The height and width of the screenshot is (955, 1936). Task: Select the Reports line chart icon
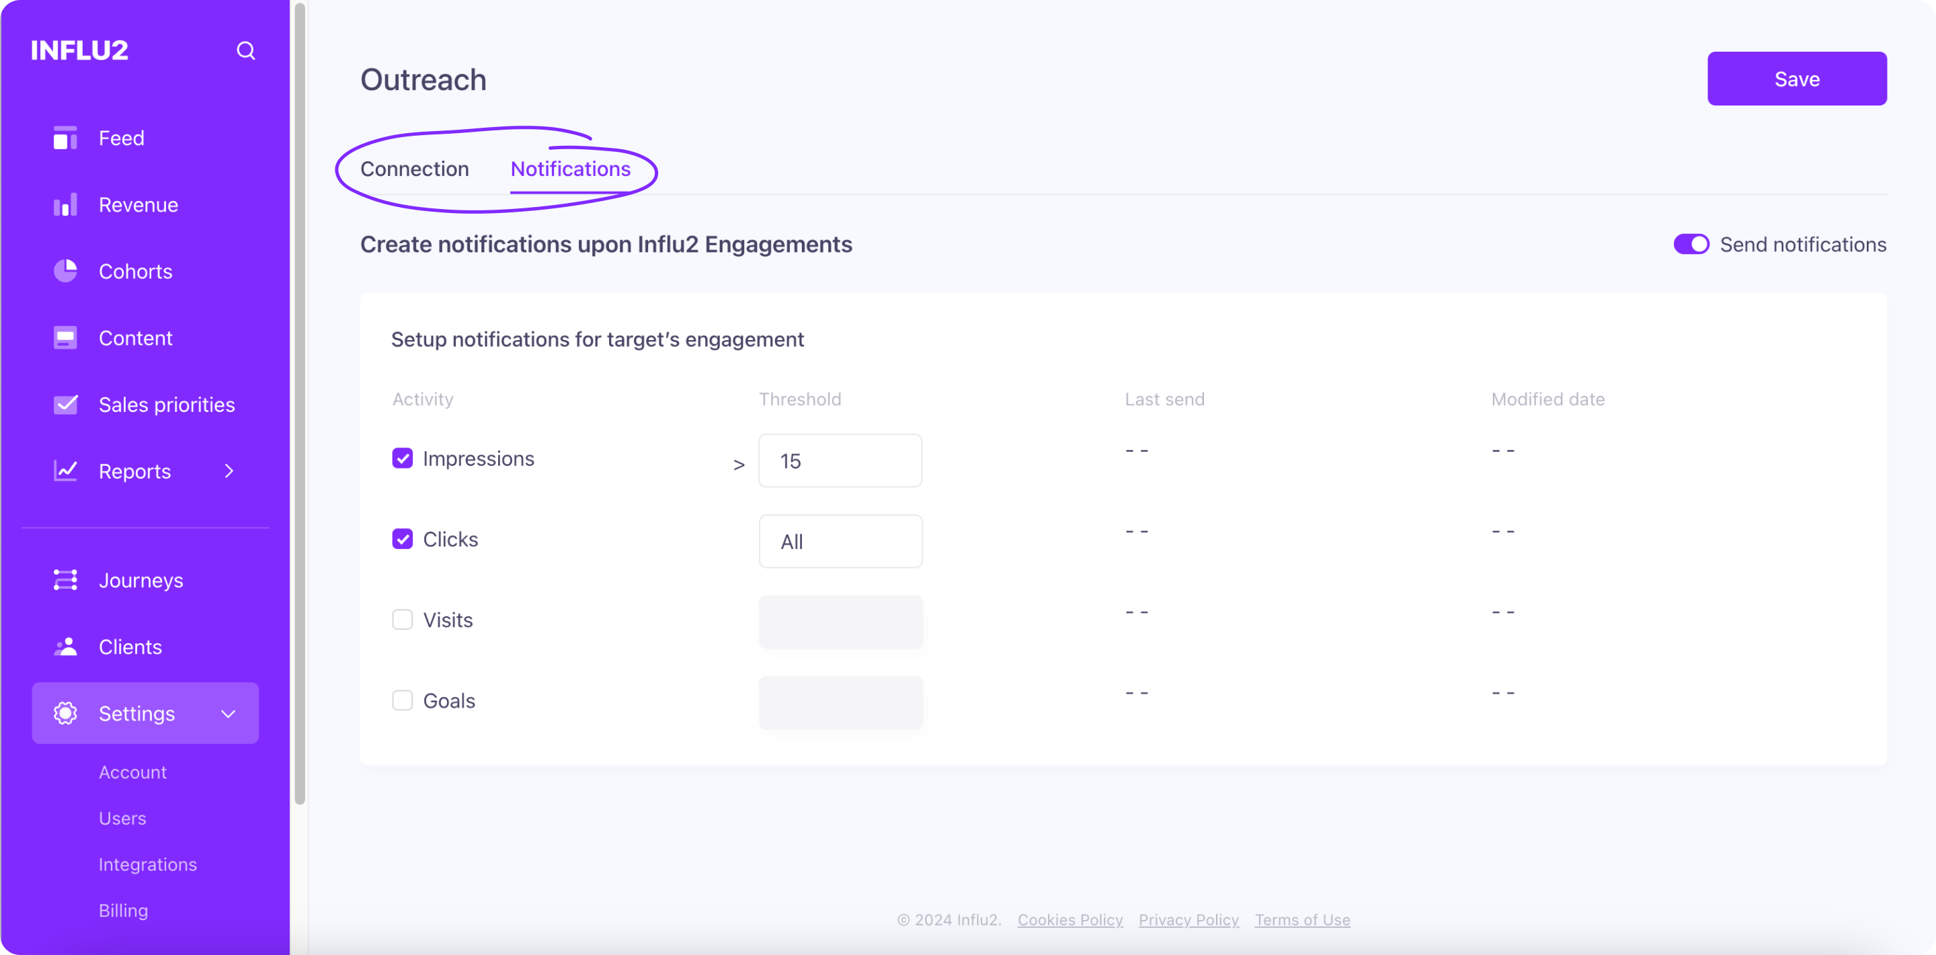click(65, 471)
